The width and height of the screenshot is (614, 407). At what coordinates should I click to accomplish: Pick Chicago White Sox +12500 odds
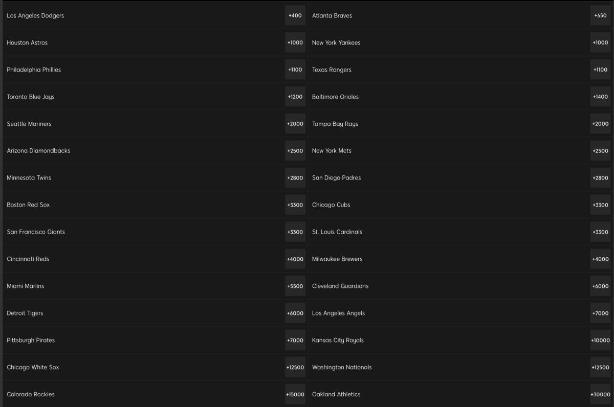point(295,368)
